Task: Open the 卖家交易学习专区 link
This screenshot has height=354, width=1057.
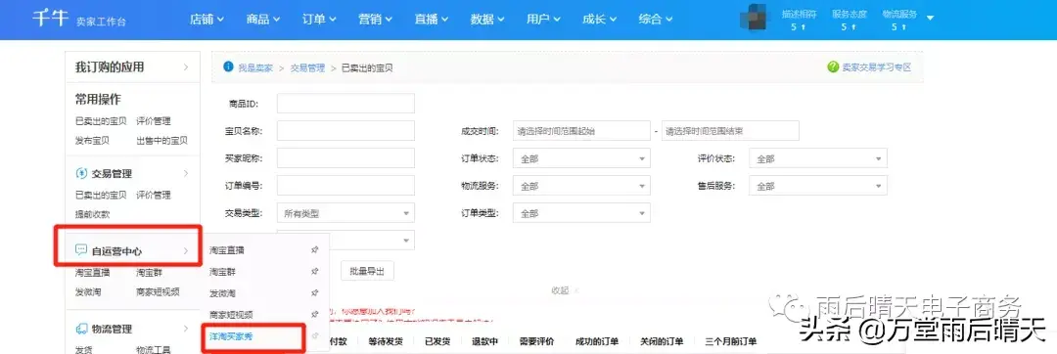Action: [x=876, y=67]
